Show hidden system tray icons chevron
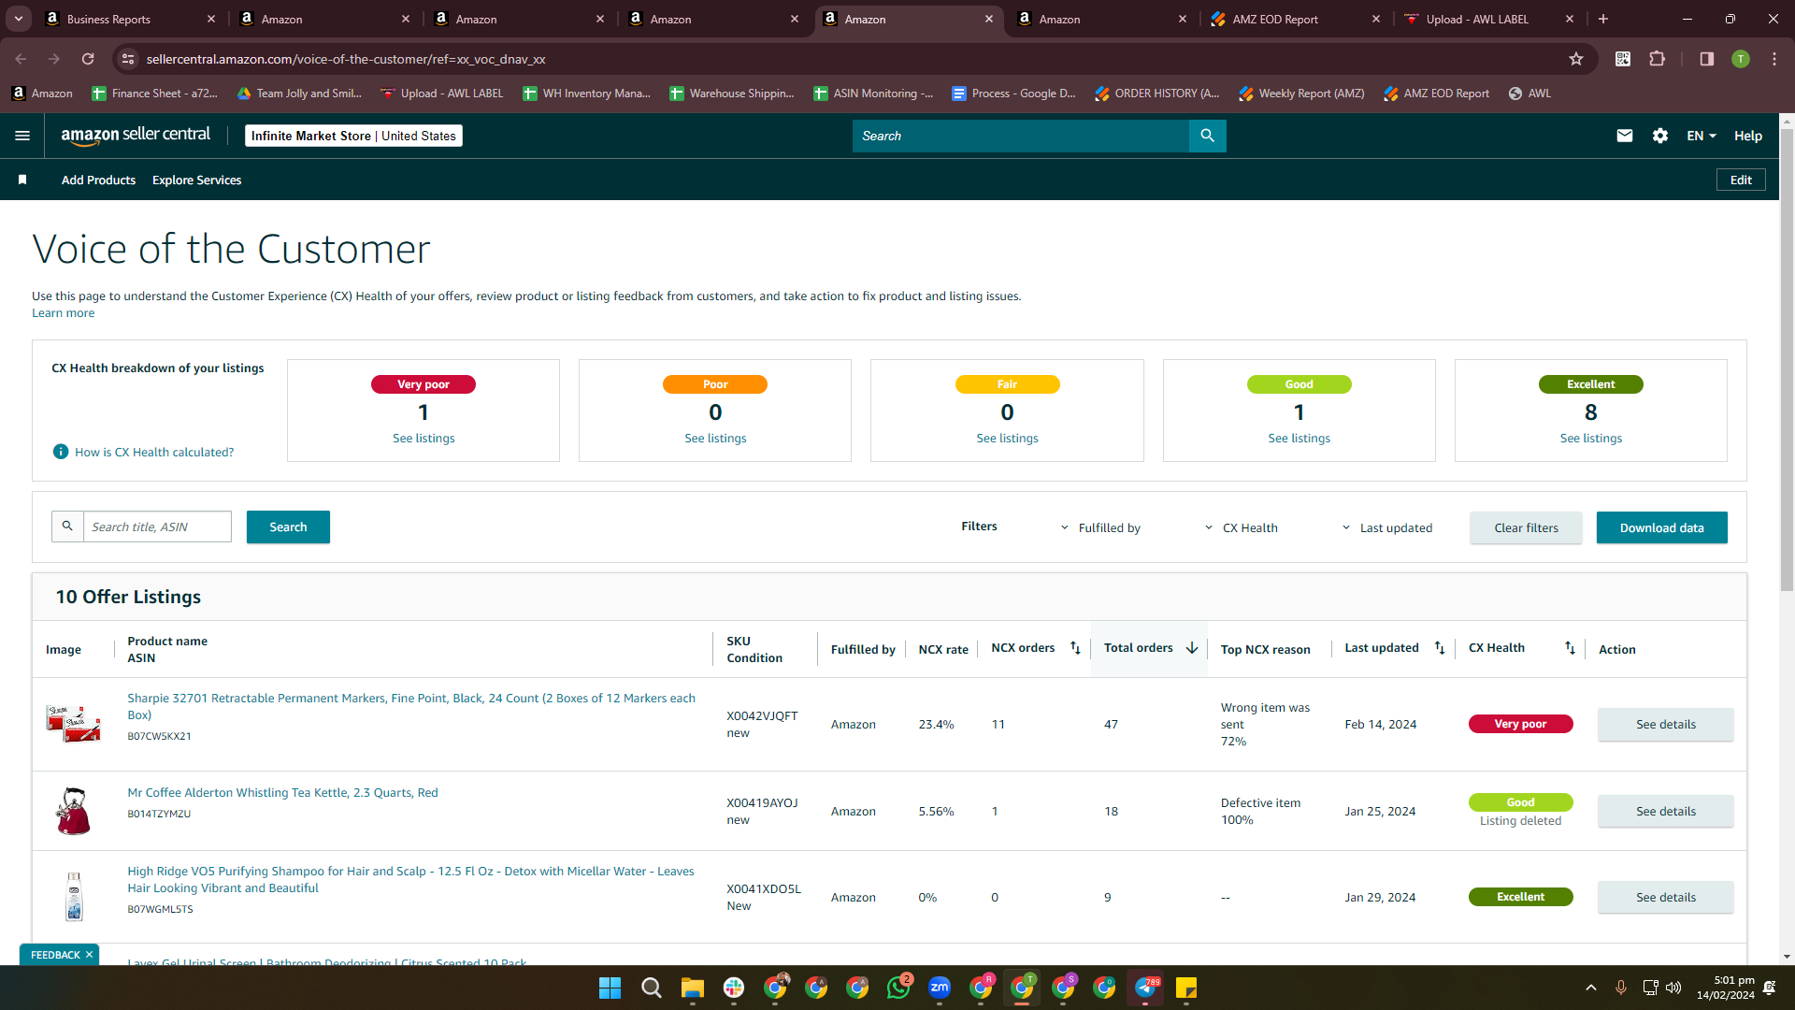The height and width of the screenshot is (1010, 1795). click(1591, 988)
